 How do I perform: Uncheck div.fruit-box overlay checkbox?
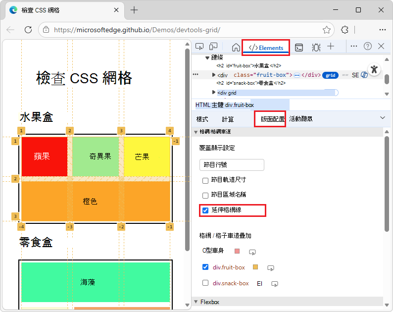(x=205, y=267)
